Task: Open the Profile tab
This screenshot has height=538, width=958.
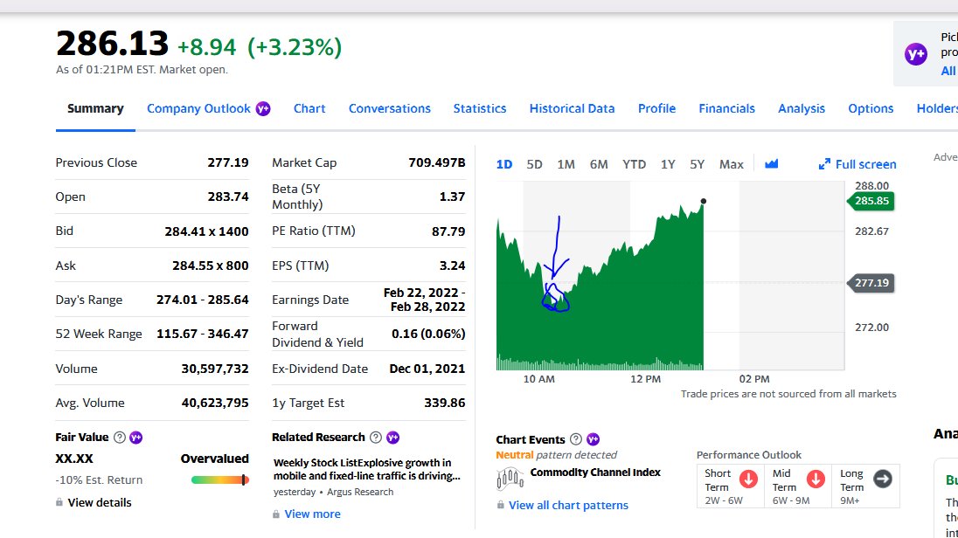Action: [x=656, y=108]
